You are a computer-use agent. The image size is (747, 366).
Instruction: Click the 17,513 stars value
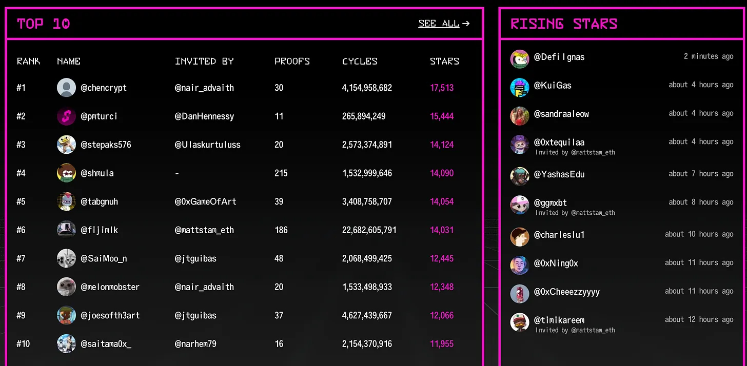pos(442,88)
